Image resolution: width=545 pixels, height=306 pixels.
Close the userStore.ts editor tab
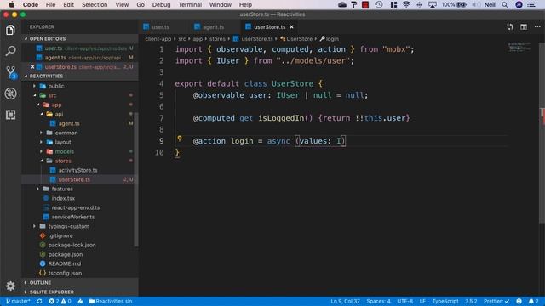(291, 26)
